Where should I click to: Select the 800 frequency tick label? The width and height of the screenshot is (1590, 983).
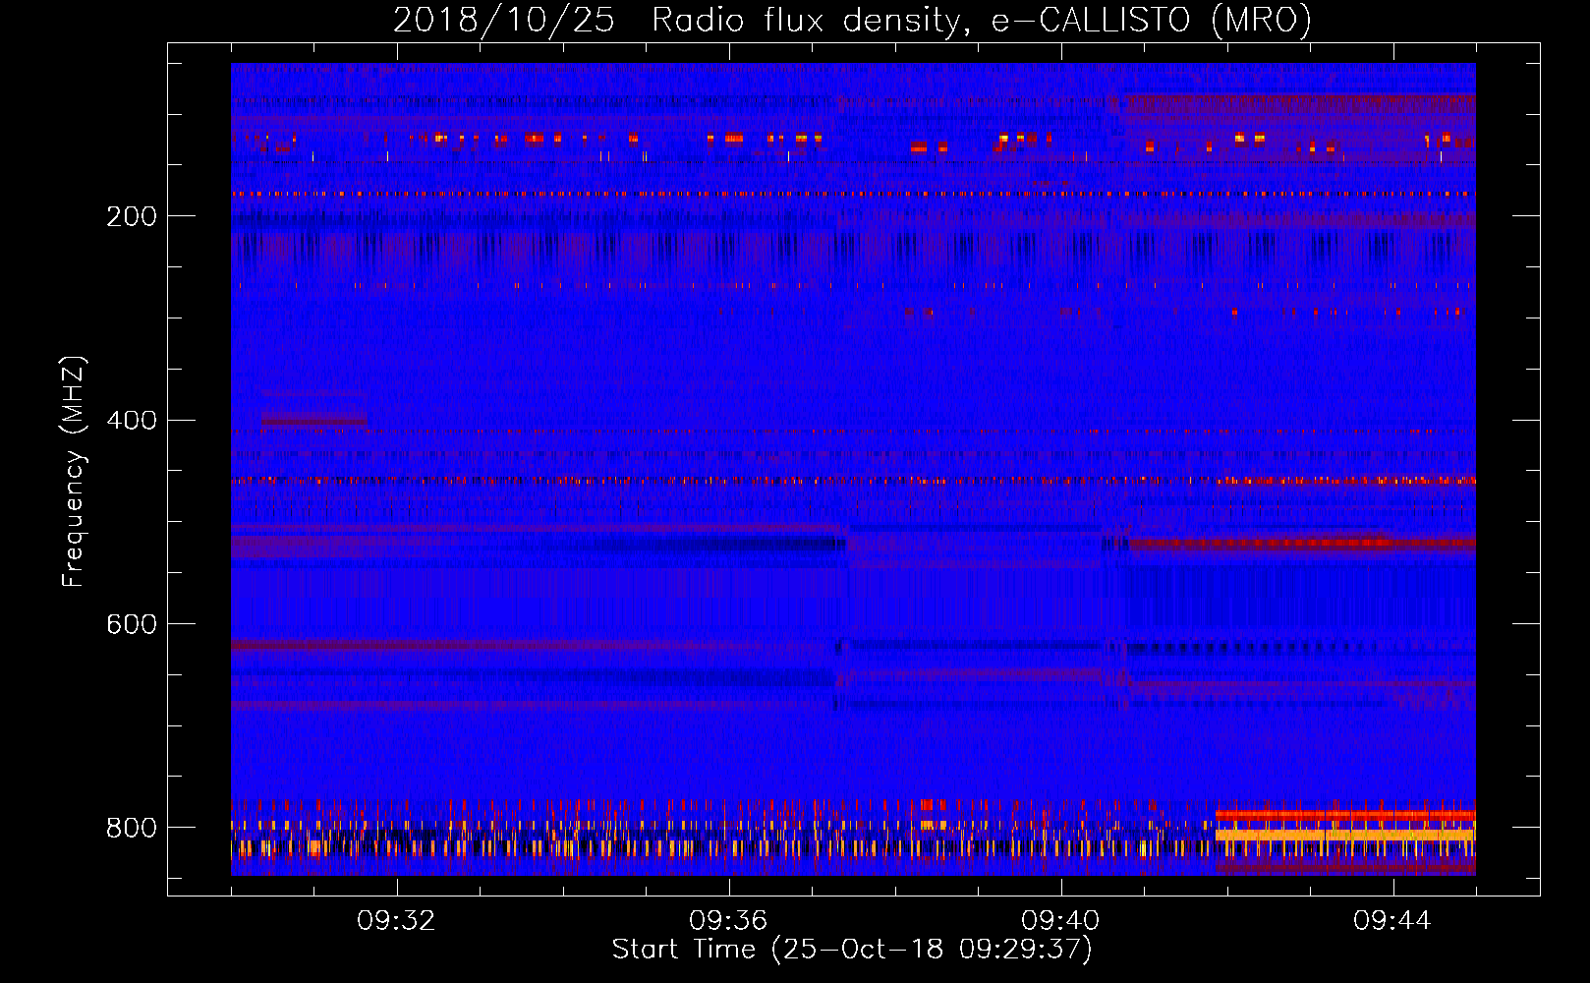tap(132, 828)
